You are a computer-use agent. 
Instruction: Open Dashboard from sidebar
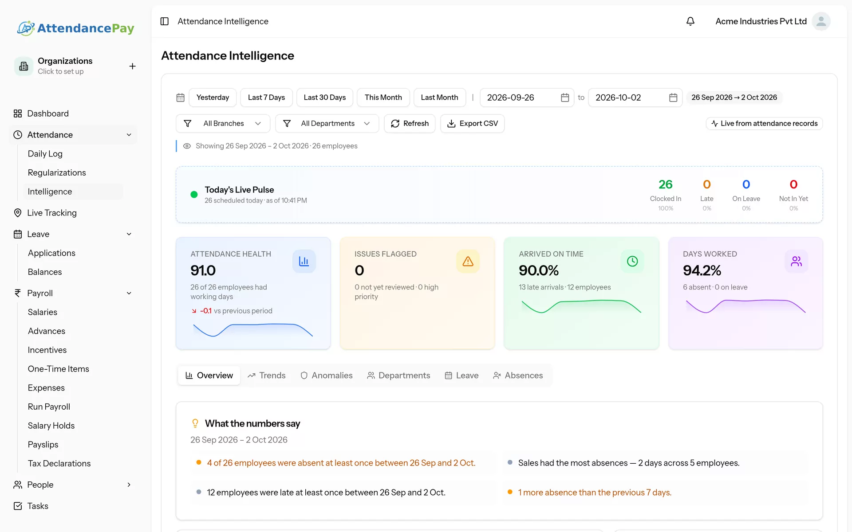(x=73, y=113)
